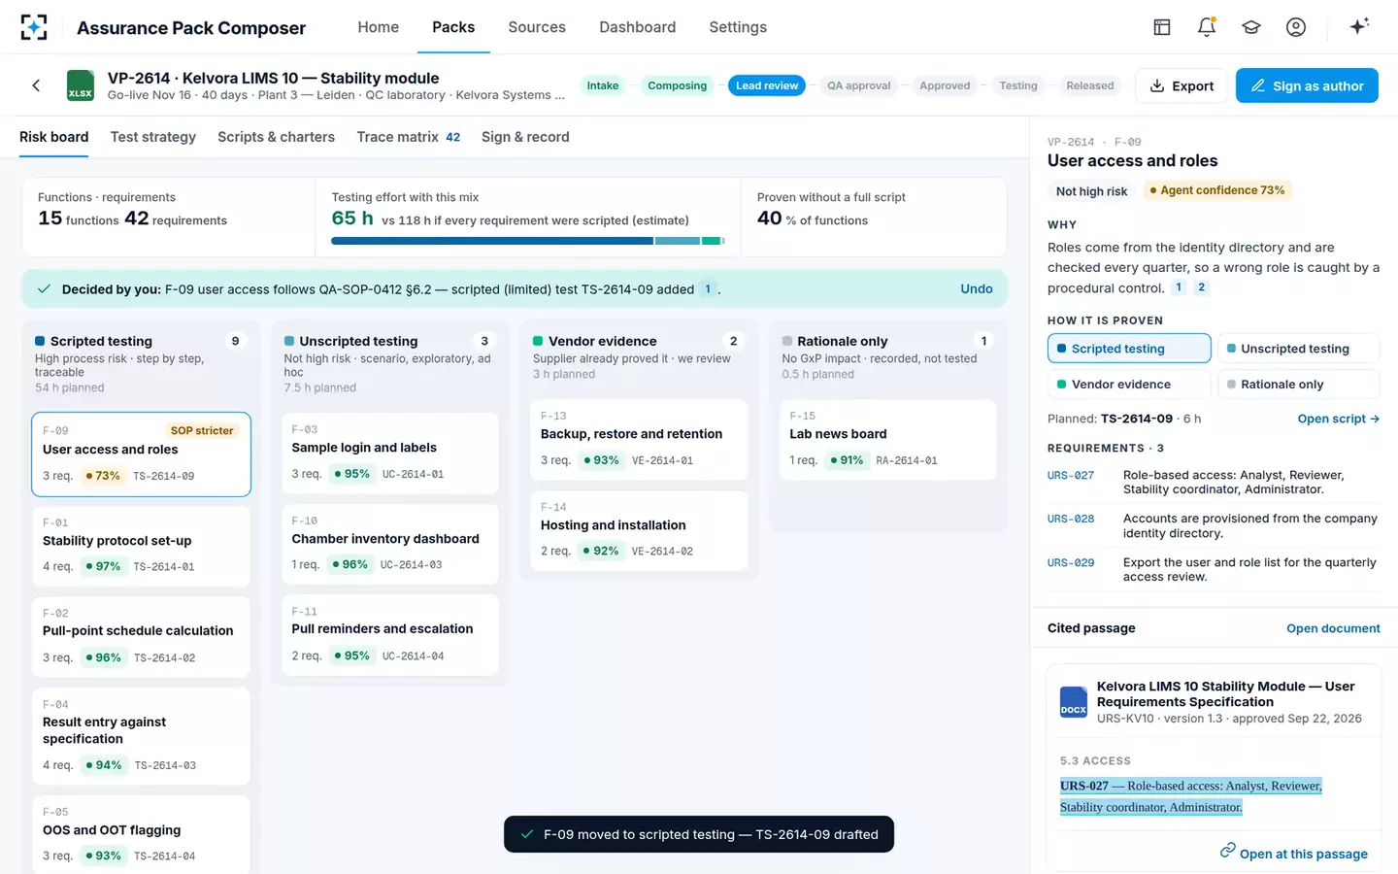1398x874 pixels.
Task: Open script TS-2614-09 link
Action: (x=1338, y=419)
